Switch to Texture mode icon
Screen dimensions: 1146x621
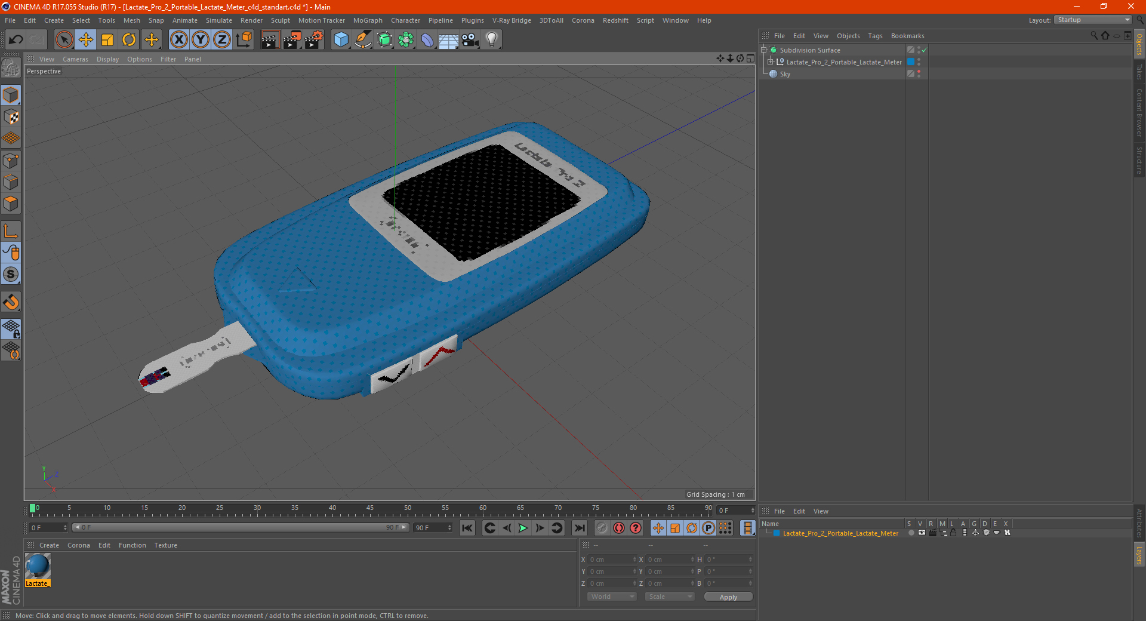point(11,117)
